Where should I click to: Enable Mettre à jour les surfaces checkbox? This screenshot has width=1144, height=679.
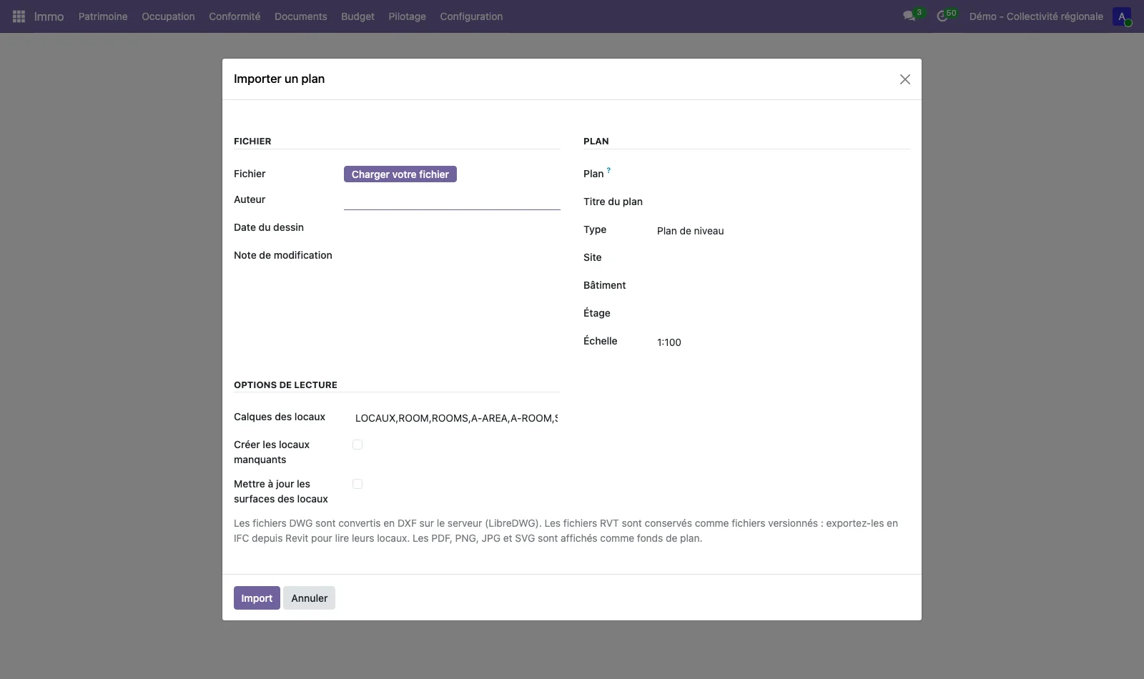pyautogui.click(x=357, y=484)
